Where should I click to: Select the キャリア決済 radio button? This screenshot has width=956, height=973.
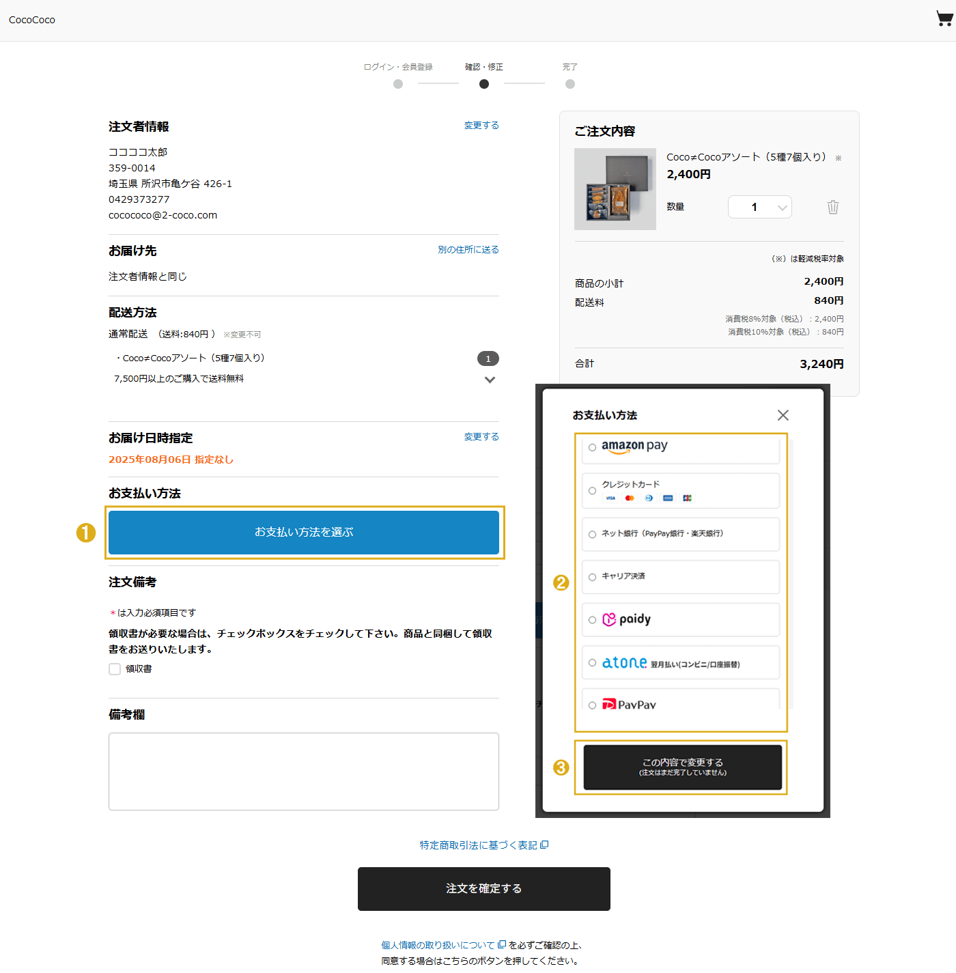pyautogui.click(x=592, y=577)
